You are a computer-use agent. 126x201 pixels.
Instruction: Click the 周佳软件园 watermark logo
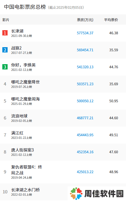coord(97,193)
